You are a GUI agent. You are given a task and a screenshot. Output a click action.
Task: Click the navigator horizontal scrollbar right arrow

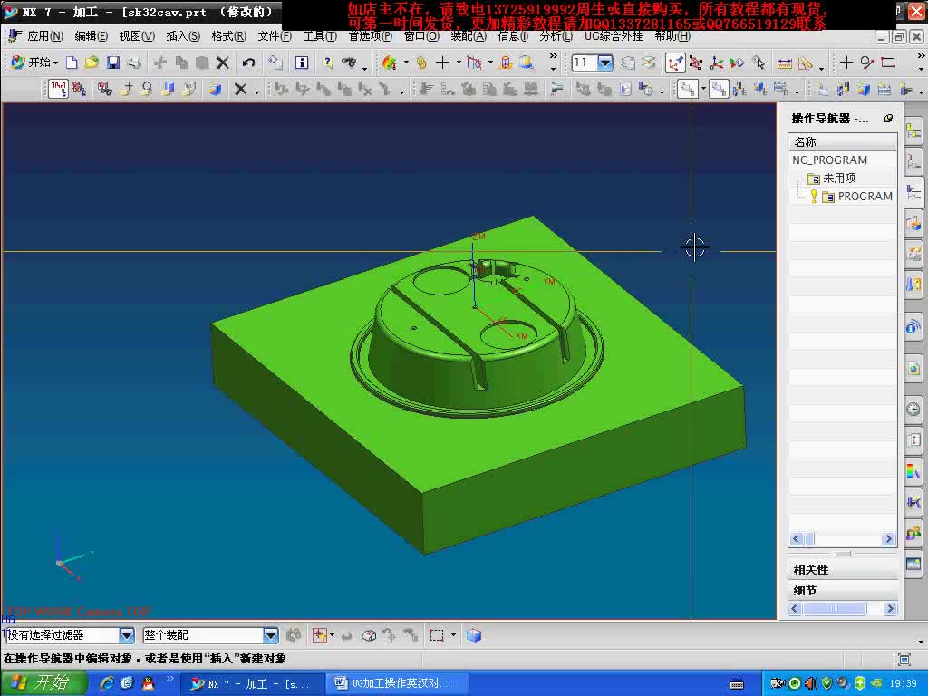(x=888, y=538)
